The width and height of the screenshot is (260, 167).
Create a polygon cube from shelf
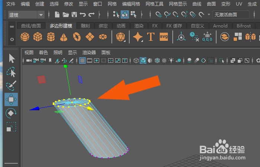click(38, 37)
